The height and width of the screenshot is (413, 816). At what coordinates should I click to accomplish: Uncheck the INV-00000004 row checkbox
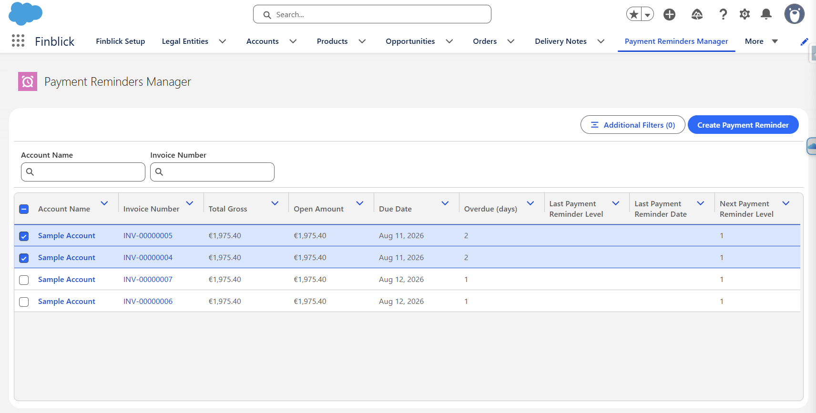coord(24,258)
